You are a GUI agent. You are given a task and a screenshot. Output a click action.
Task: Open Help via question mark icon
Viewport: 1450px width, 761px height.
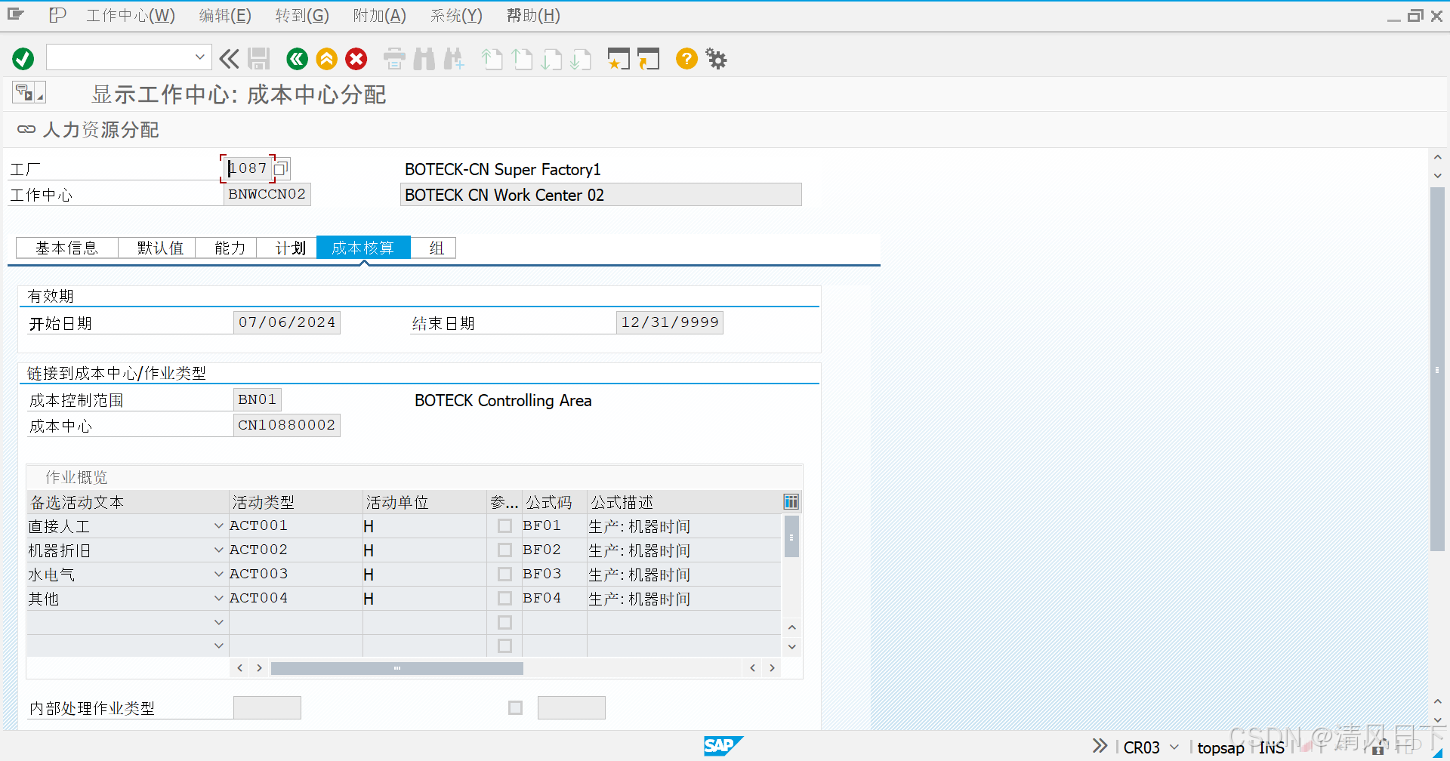686,58
